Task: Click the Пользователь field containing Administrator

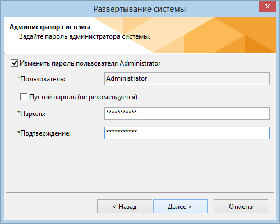Action: (187, 78)
